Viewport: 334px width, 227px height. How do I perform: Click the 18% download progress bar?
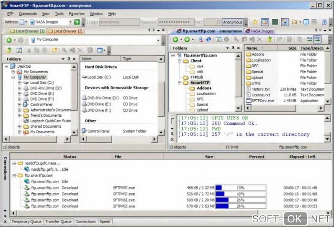(241, 194)
